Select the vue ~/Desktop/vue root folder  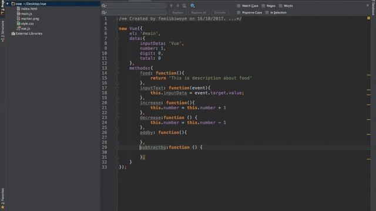(x=53, y=4)
